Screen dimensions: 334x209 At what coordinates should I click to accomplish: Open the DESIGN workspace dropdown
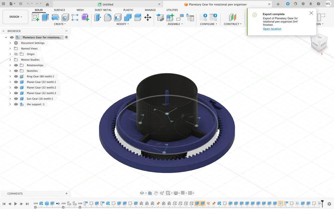(16, 17)
